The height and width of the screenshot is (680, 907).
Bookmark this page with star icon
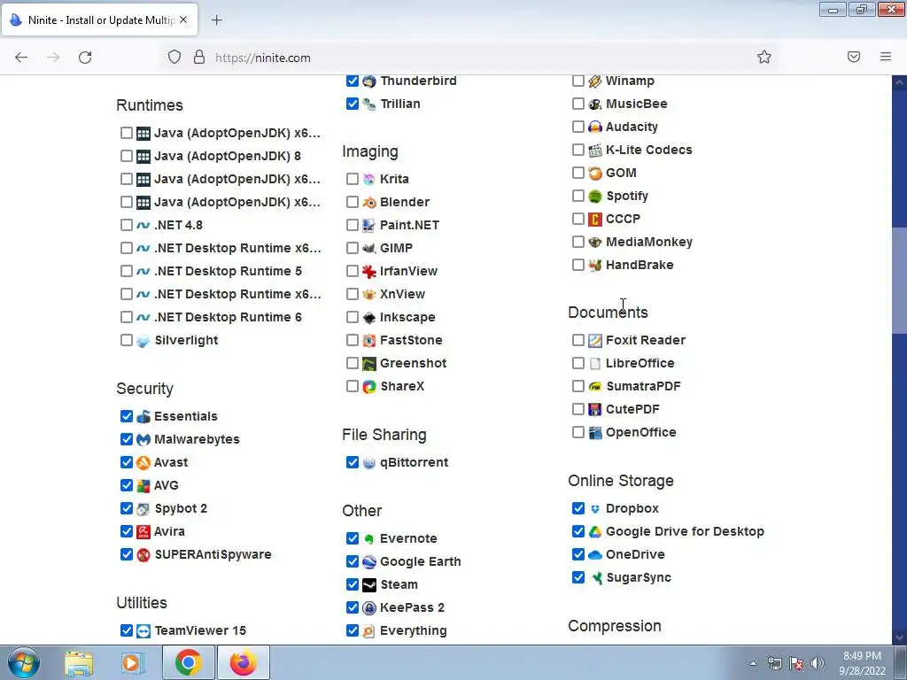(x=764, y=57)
